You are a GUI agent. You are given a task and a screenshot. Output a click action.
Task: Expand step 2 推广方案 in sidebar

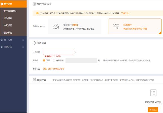[x=8, y=40]
